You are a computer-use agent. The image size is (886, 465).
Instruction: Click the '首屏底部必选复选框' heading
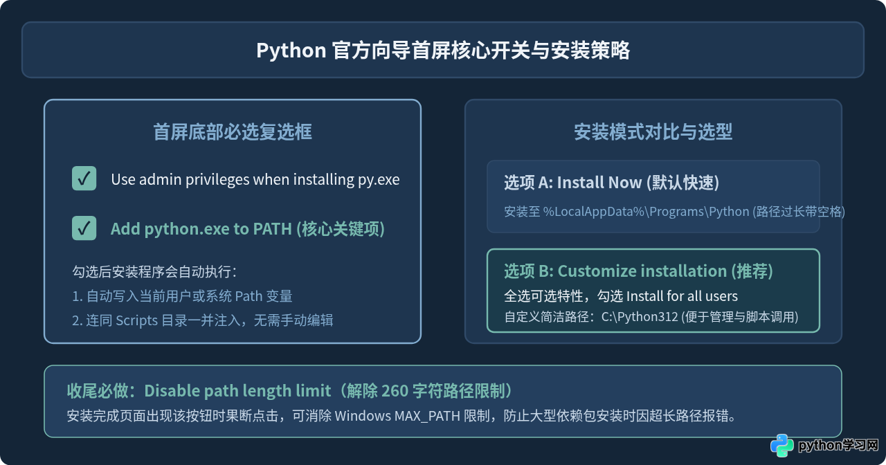(233, 131)
